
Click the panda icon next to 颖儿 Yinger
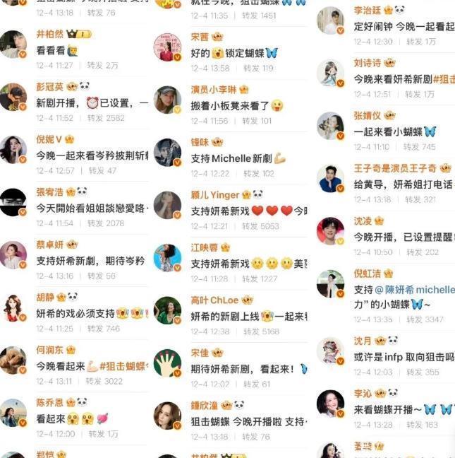coord(257,194)
